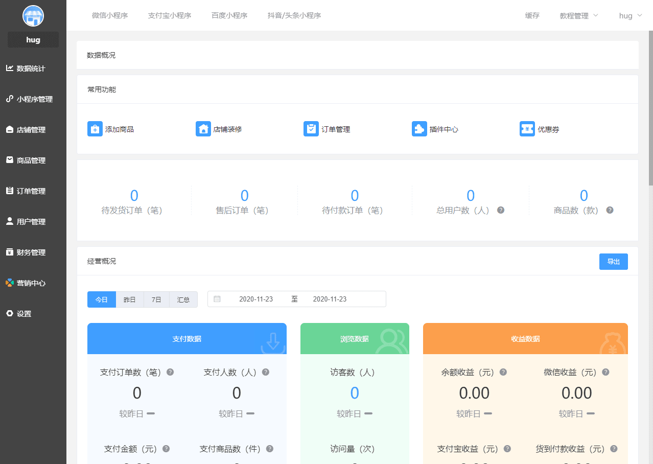Click the 数据统计 chart icon in sidebar
The width and height of the screenshot is (653, 464).
pos(10,68)
